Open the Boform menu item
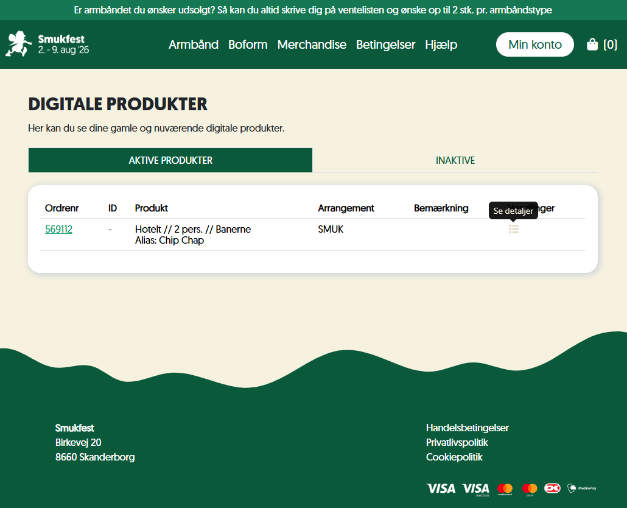The width and height of the screenshot is (627, 508). 248,44
